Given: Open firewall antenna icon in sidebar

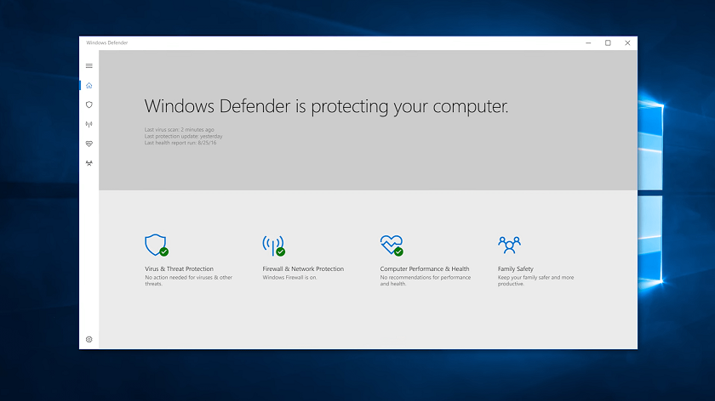Looking at the screenshot, I should click(89, 124).
